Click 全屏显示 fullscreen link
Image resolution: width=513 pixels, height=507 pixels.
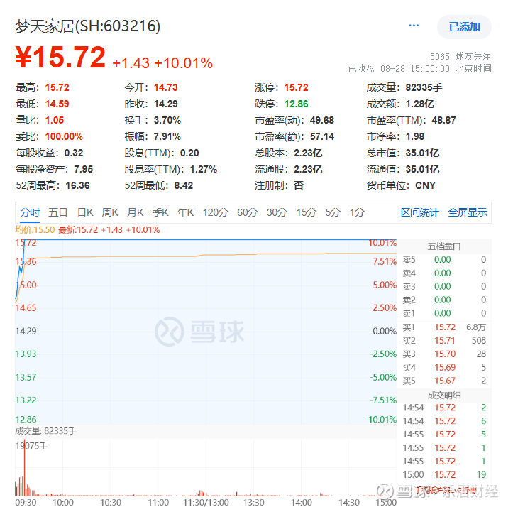[x=468, y=212]
